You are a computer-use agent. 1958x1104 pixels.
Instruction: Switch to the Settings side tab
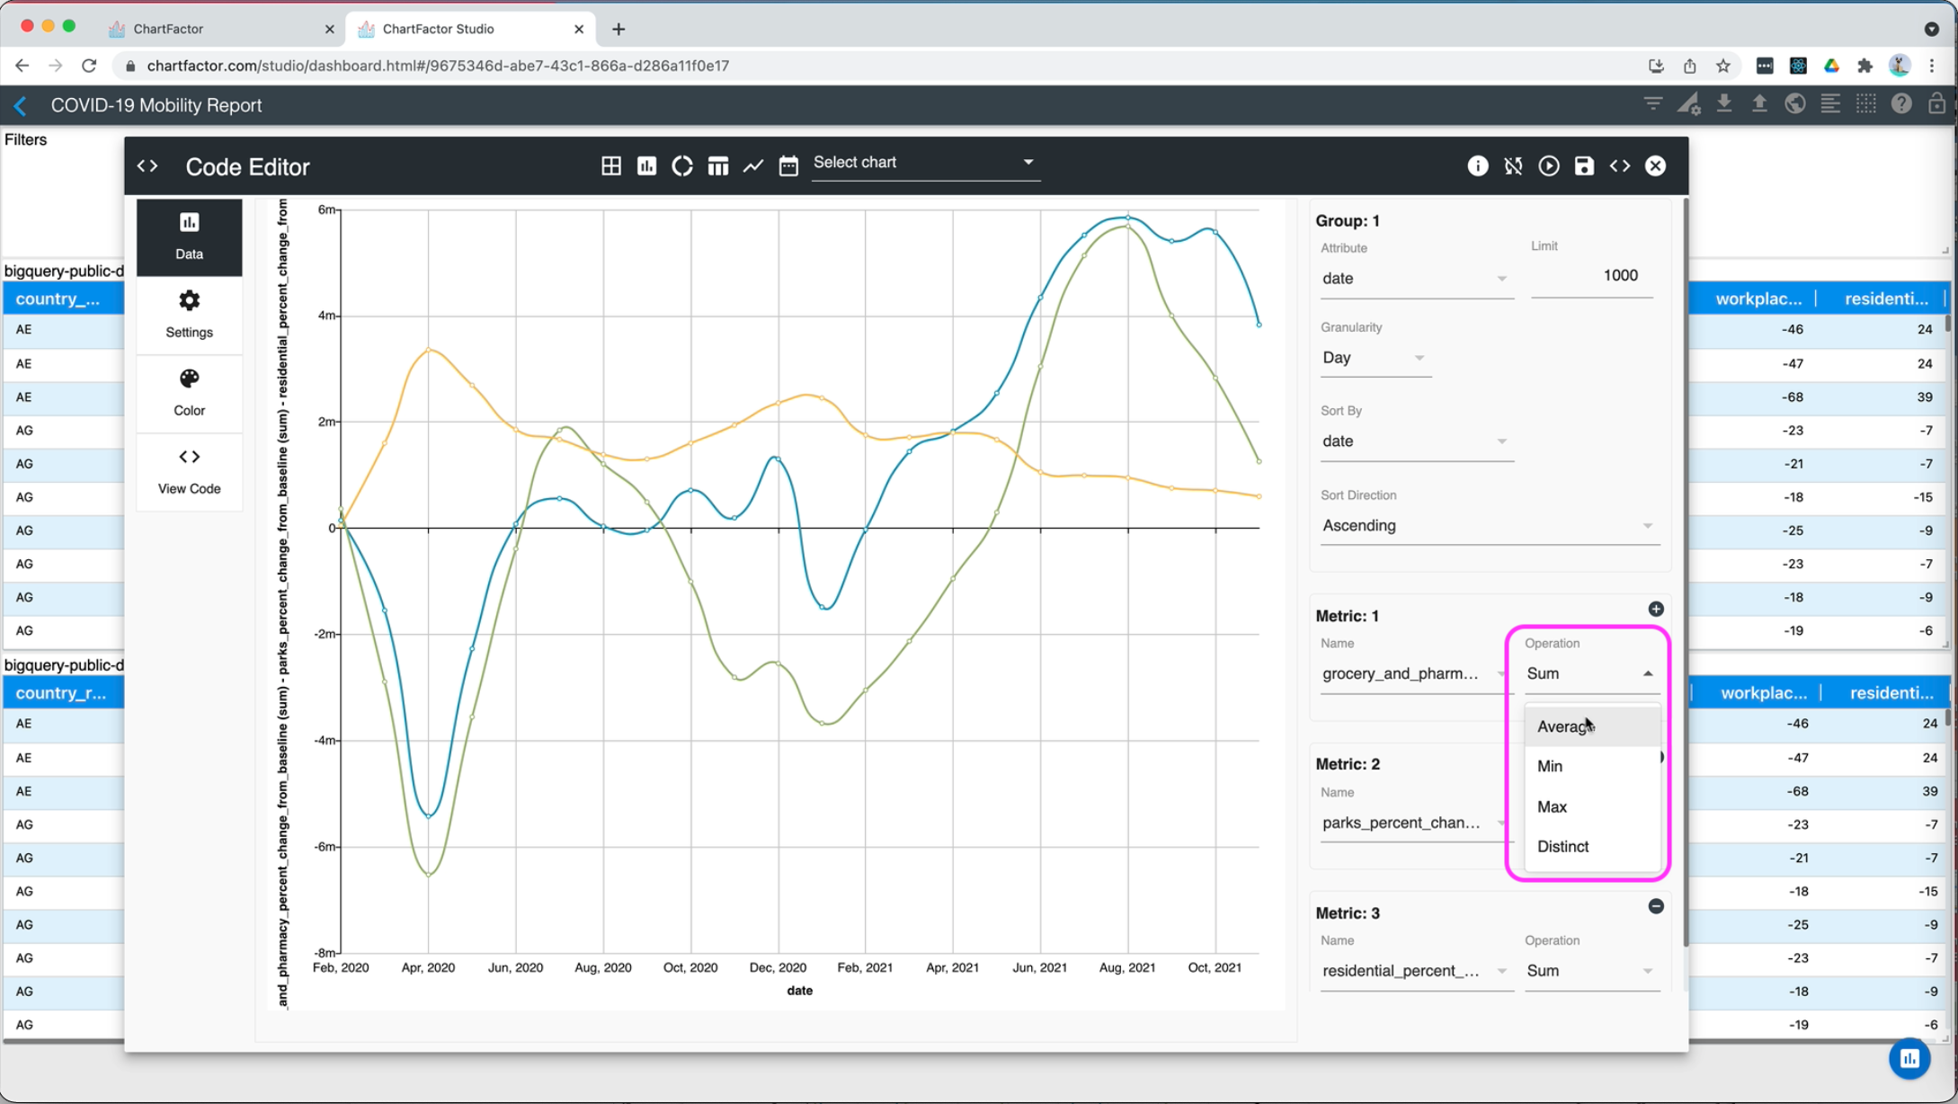click(189, 314)
